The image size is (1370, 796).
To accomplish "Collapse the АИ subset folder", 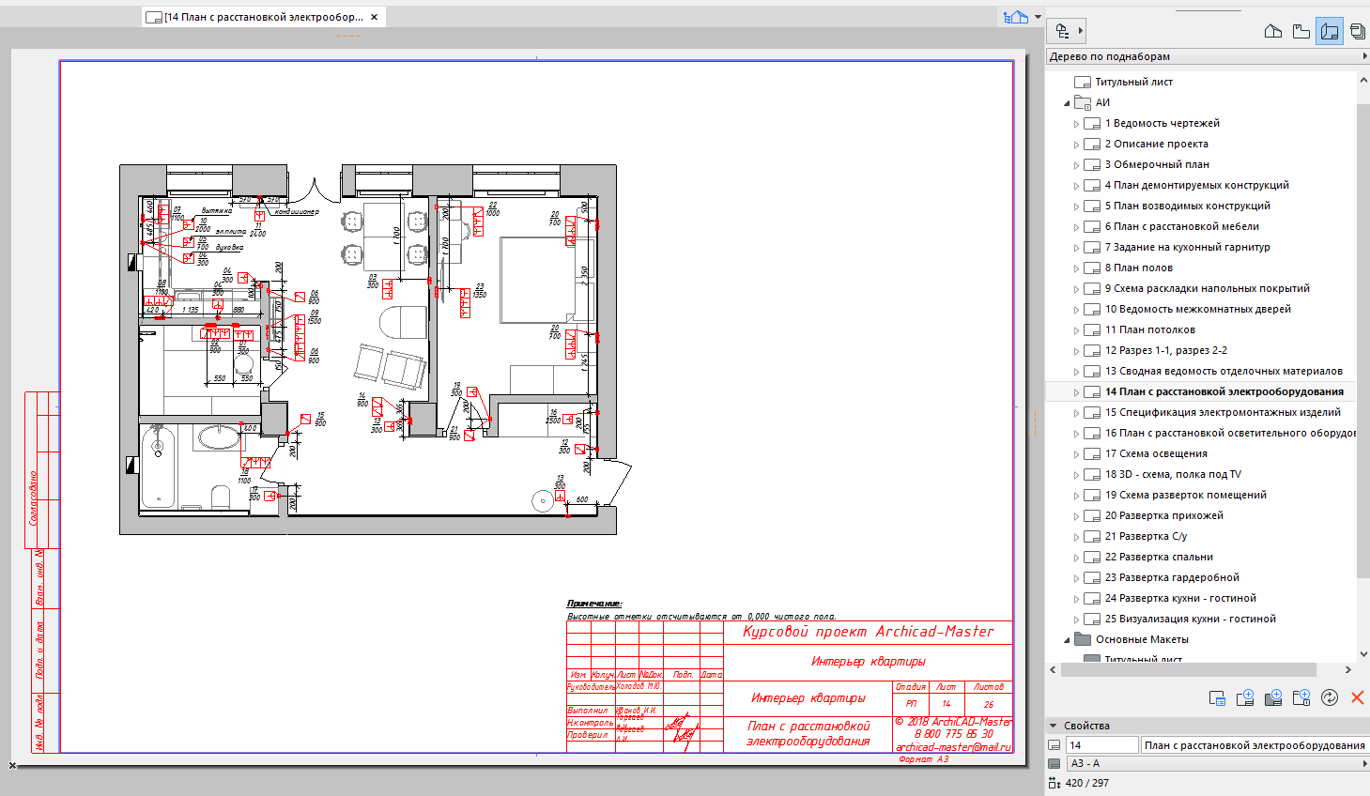I will coord(1067,103).
